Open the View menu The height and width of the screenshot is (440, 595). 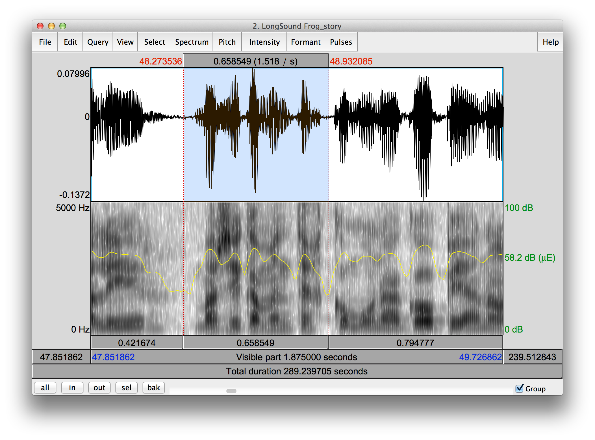point(125,42)
